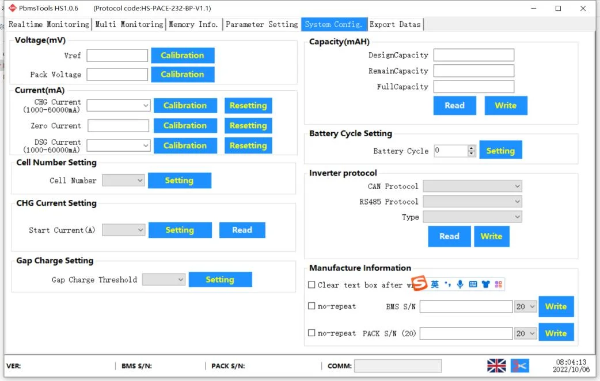Open the Parameter Setting tab
The width and height of the screenshot is (600, 381).
pos(261,24)
